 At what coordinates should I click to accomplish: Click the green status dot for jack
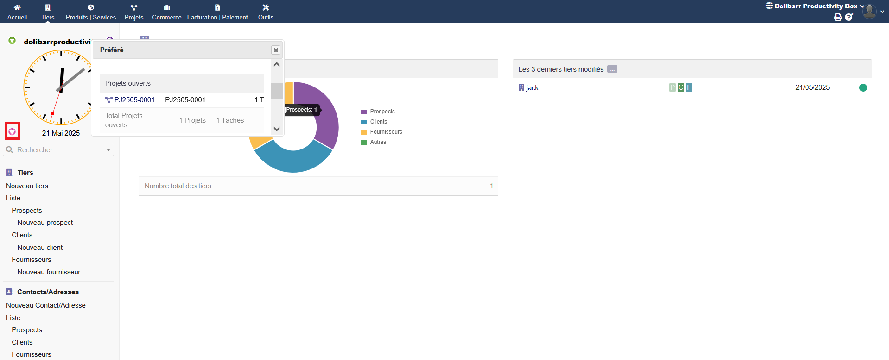tap(863, 87)
